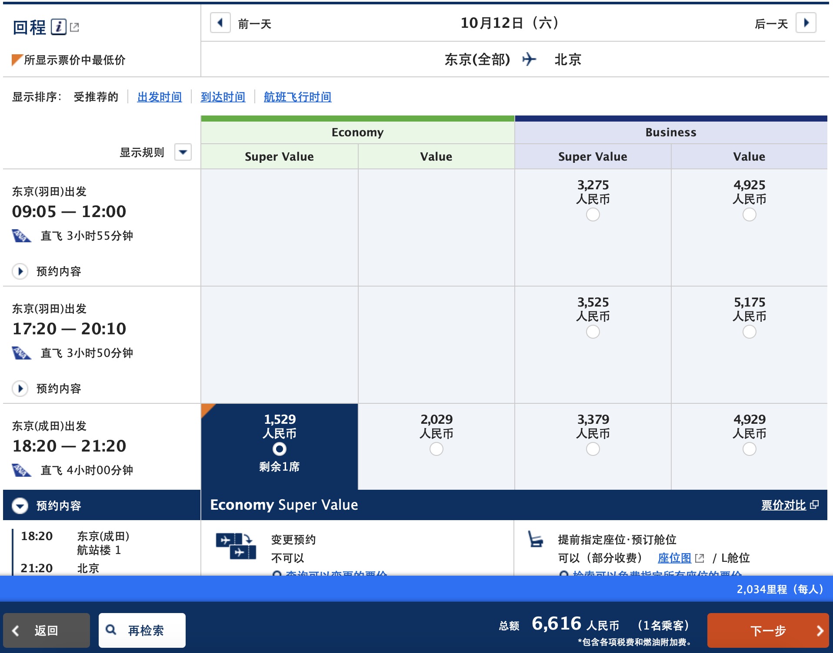
Task: Click the 航站楼 1 terminal text
Action: point(99,550)
